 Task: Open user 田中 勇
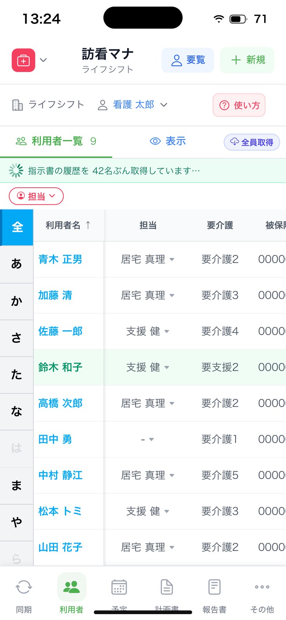tap(55, 439)
